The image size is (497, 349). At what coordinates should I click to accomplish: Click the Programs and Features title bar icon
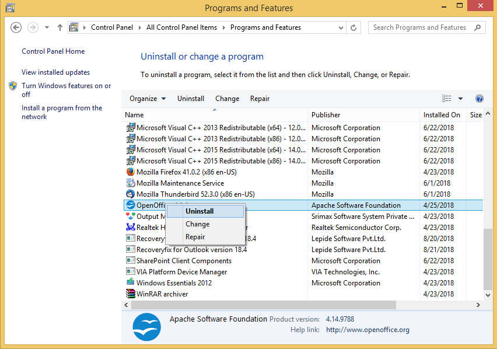pos(10,8)
